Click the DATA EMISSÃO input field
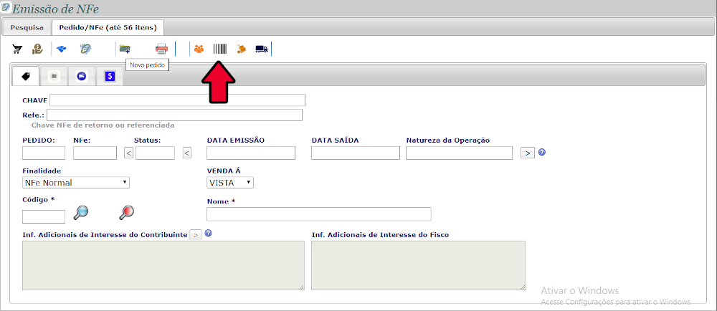The image size is (717, 311). click(x=250, y=153)
